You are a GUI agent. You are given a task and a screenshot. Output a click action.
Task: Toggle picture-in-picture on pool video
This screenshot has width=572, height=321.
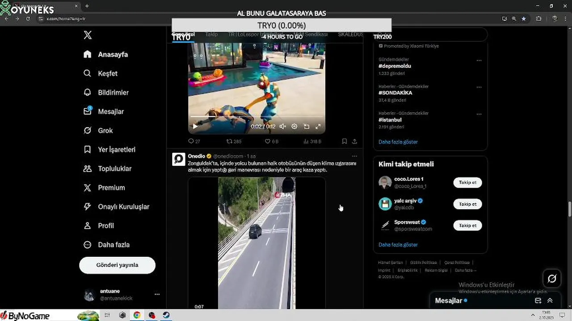[x=306, y=127]
